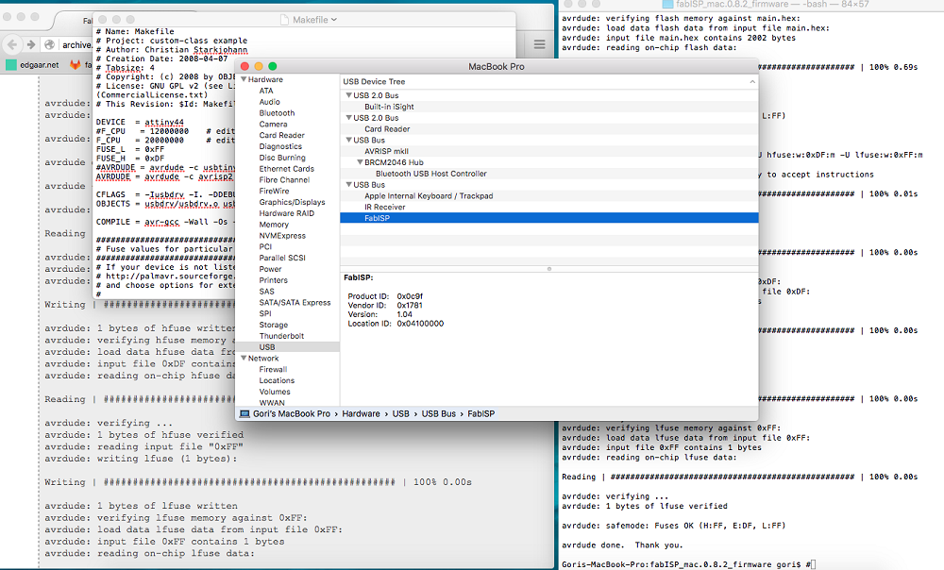Screen dimensions: 944x570
Task: Click the browser forward arrow button
Action: [x=31, y=44]
